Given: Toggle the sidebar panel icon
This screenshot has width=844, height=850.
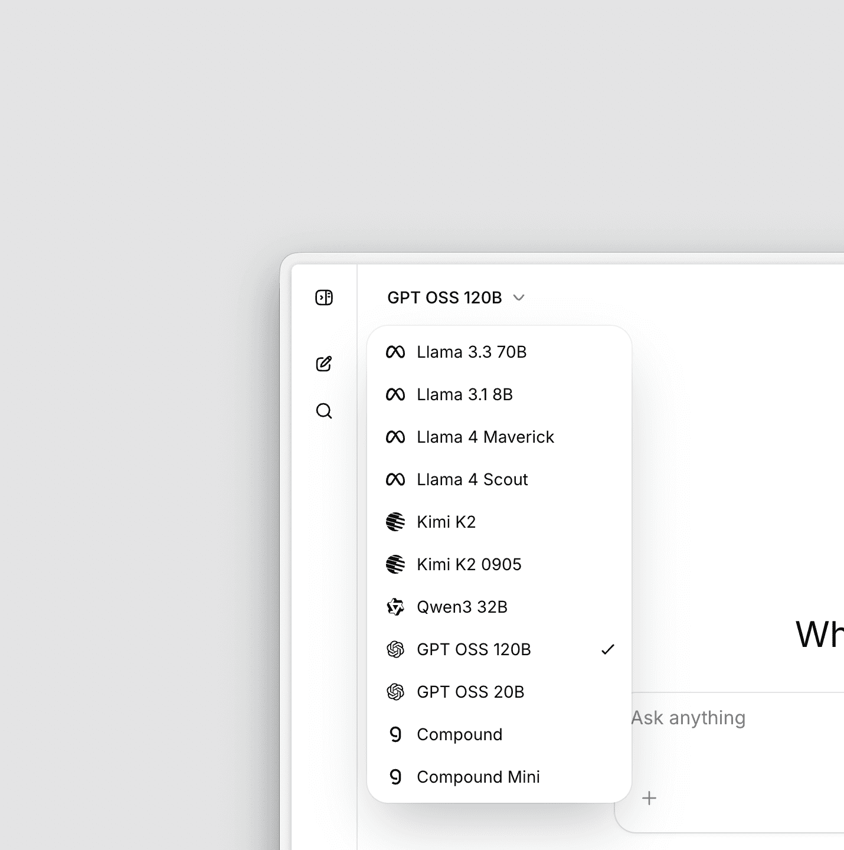Looking at the screenshot, I should tap(324, 297).
